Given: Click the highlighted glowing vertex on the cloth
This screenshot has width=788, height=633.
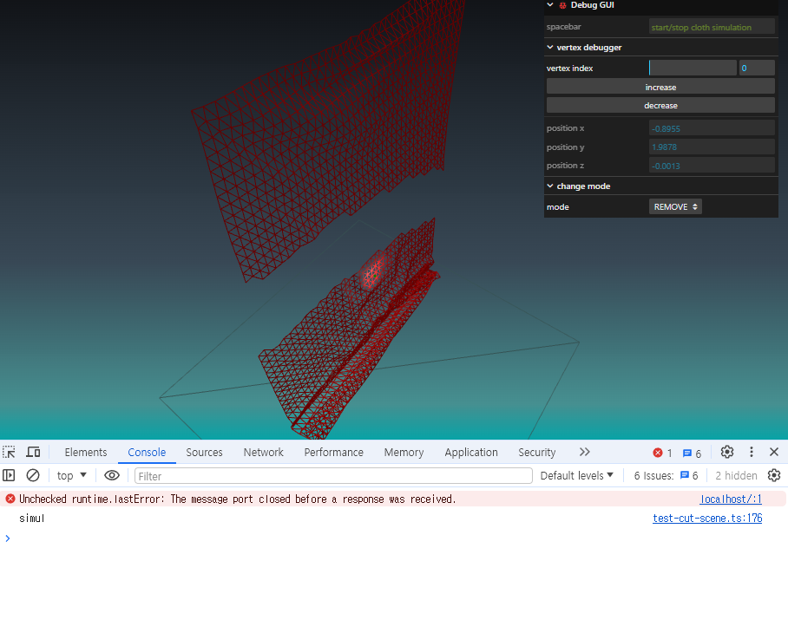Looking at the screenshot, I should coord(373,273).
